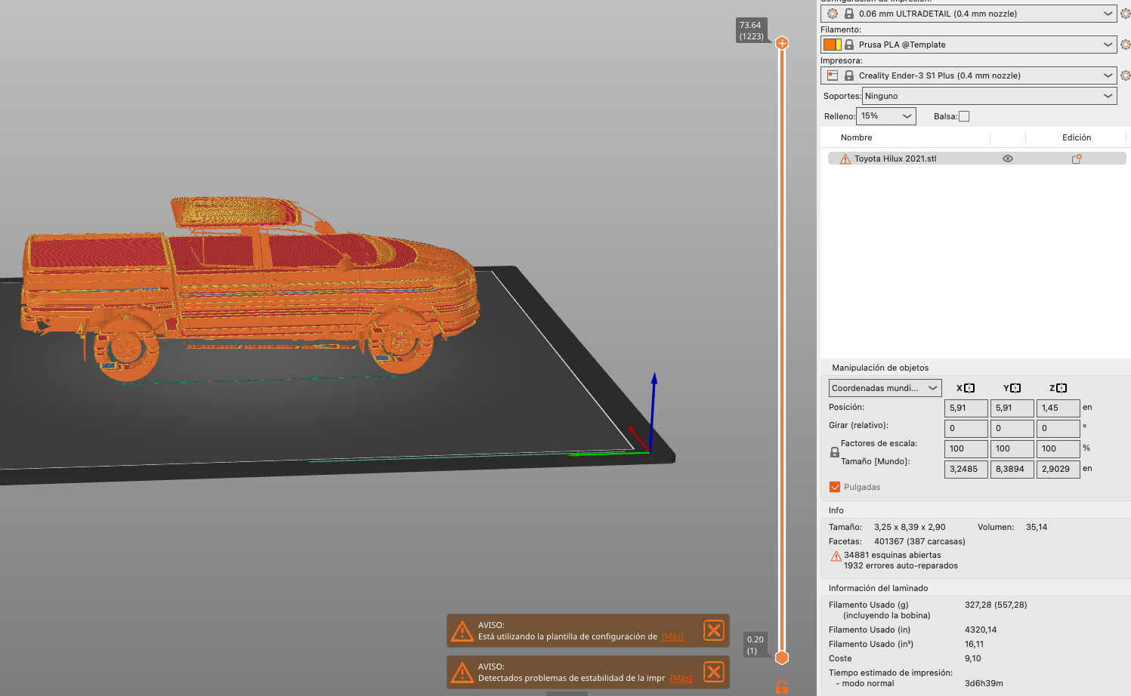Click the Tamaño field showing 3,2485

tap(966, 470)
